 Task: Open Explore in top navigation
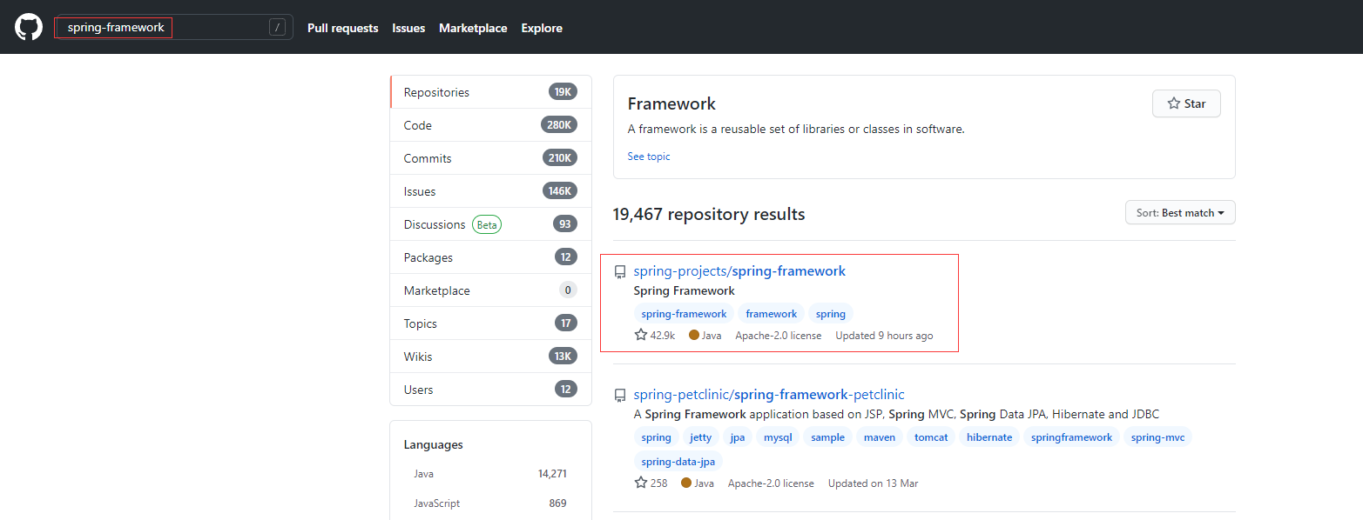click(542, 28)
